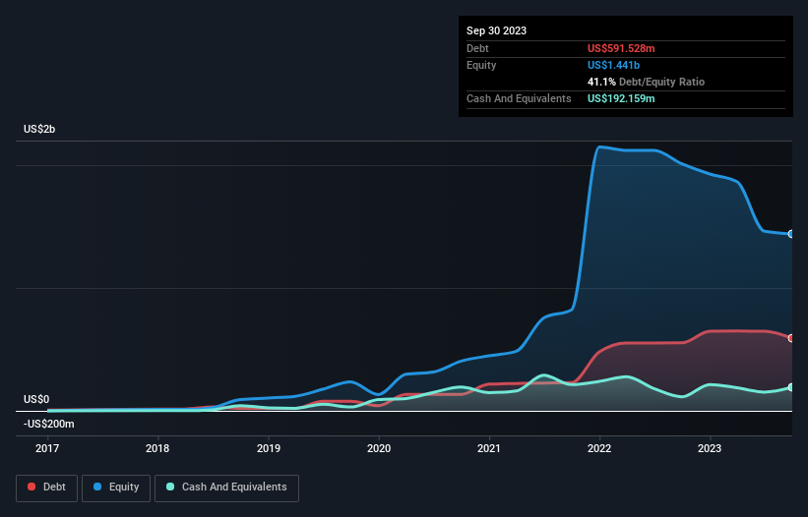Click the blue Equity endpoint marker

(x=791, y=234)
